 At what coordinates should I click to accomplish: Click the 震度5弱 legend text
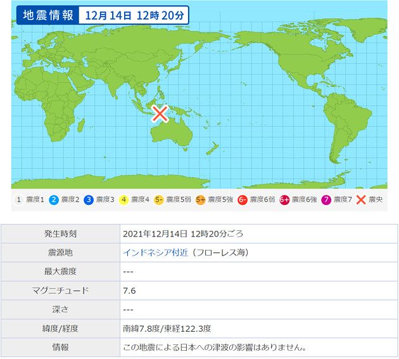click(179, 200)
